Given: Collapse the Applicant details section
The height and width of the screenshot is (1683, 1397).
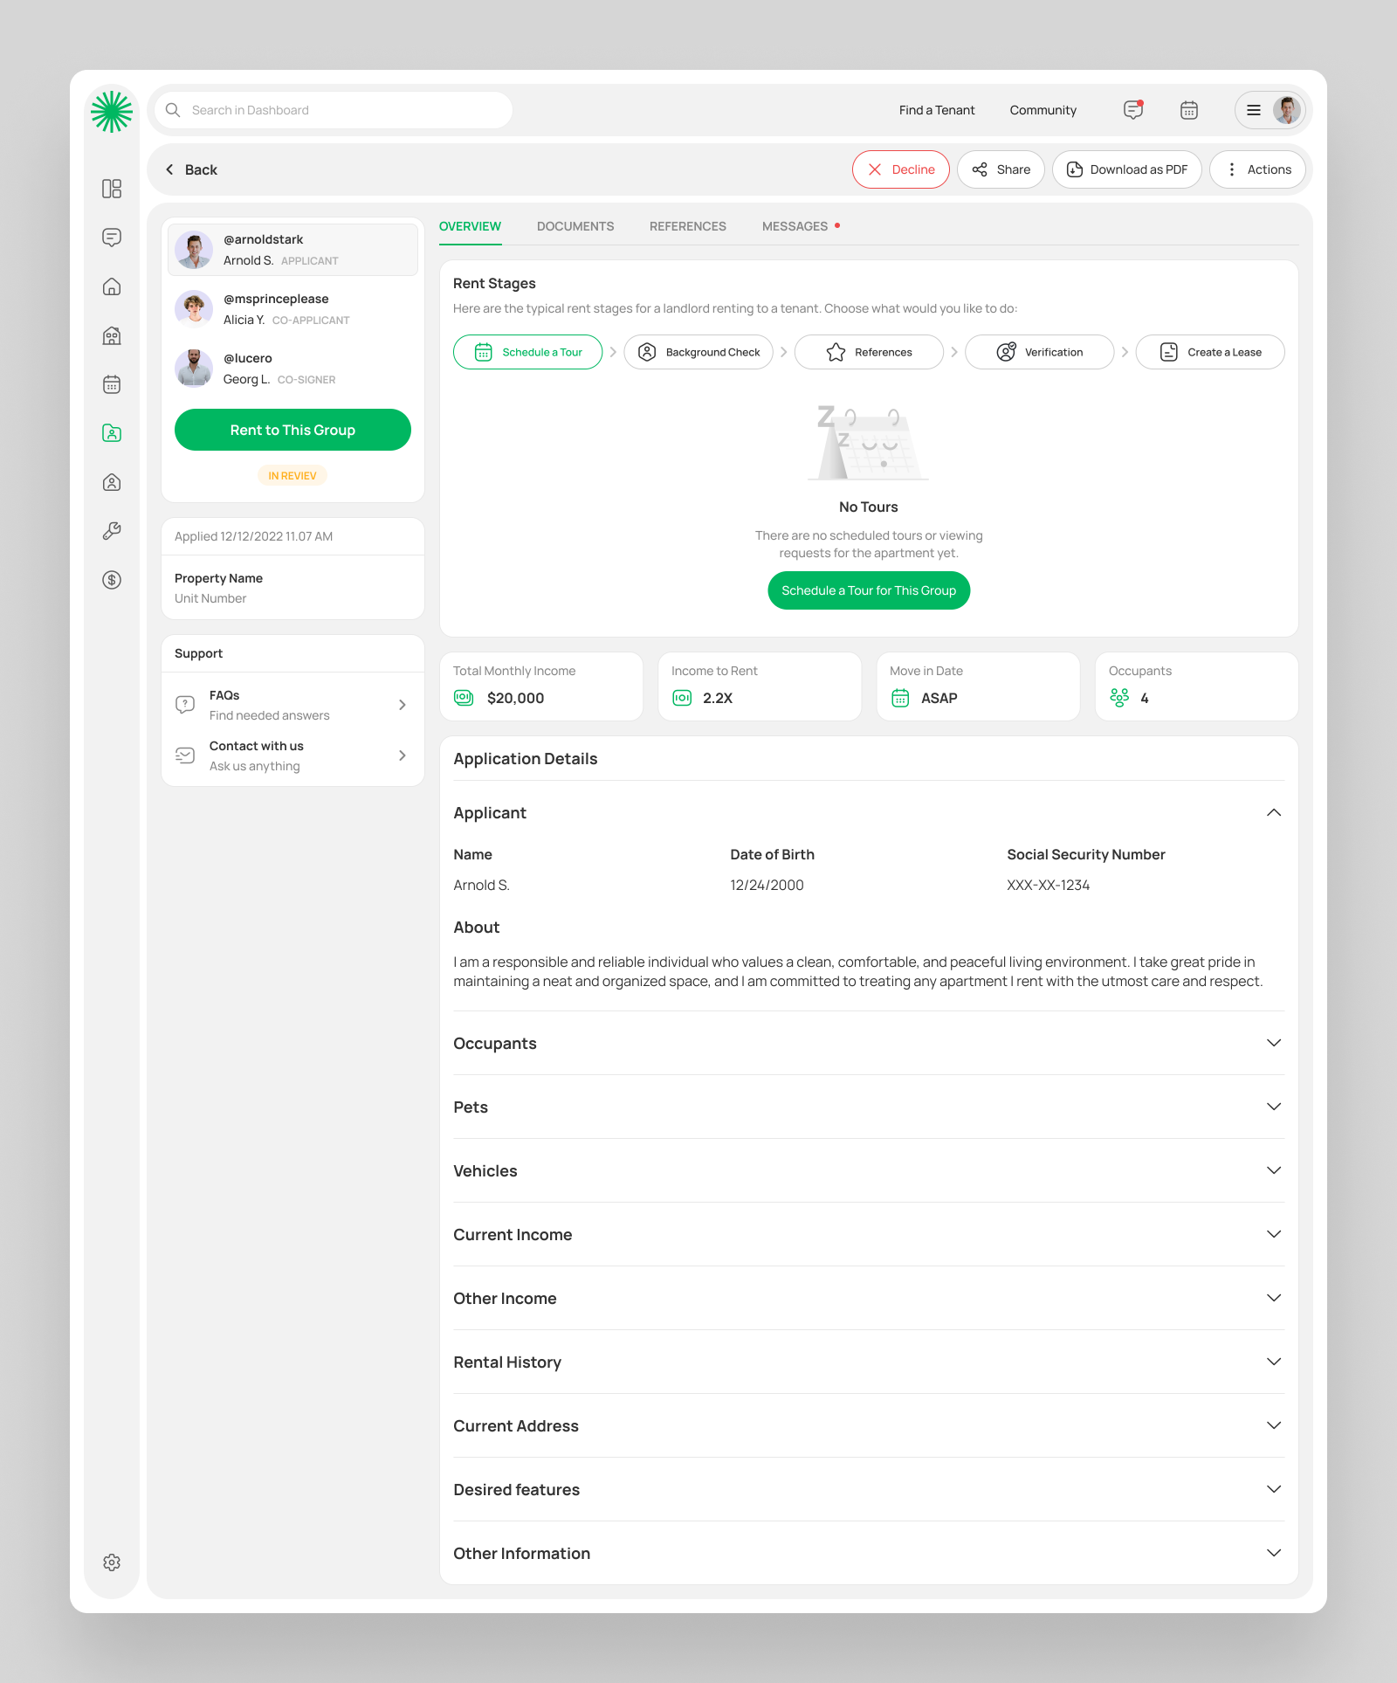Looking at the screenshot, I should pos(1274,812).
